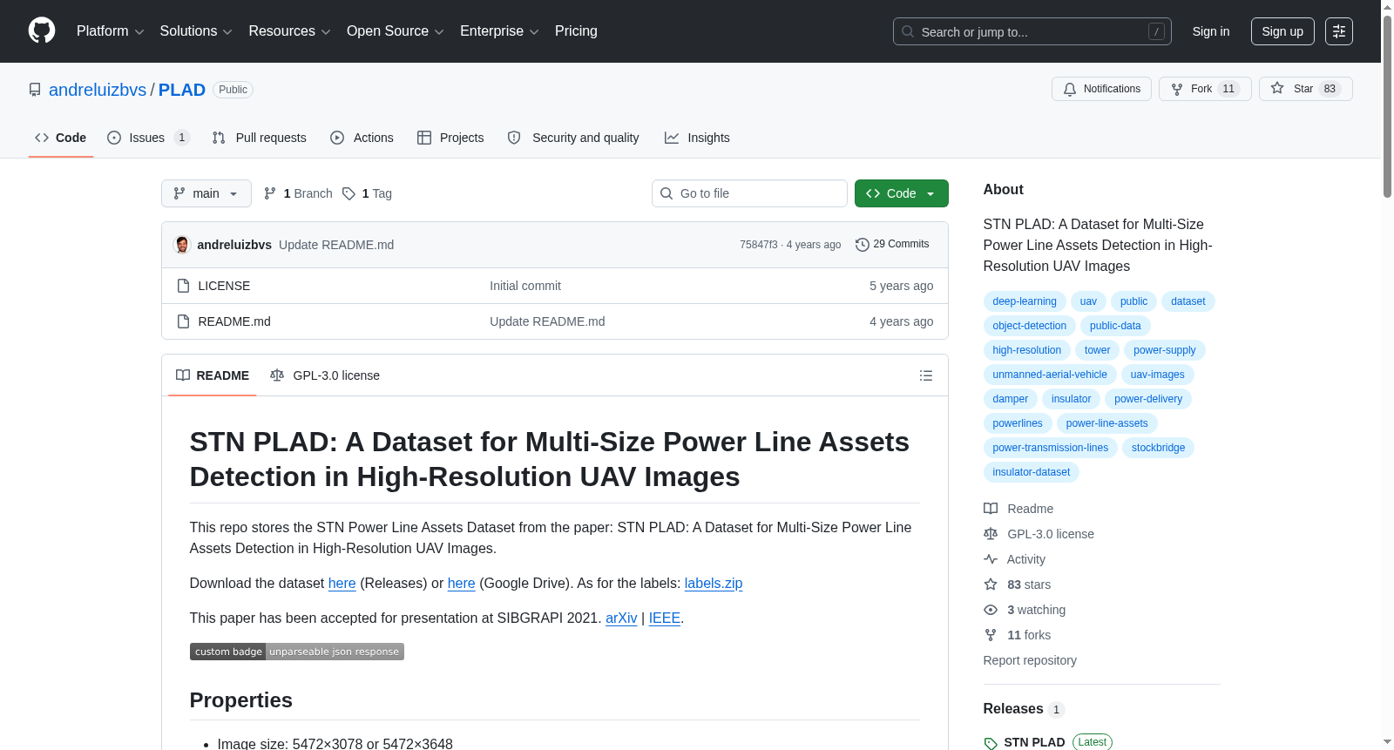Select the Security and quality tab

tap(573, 138)
